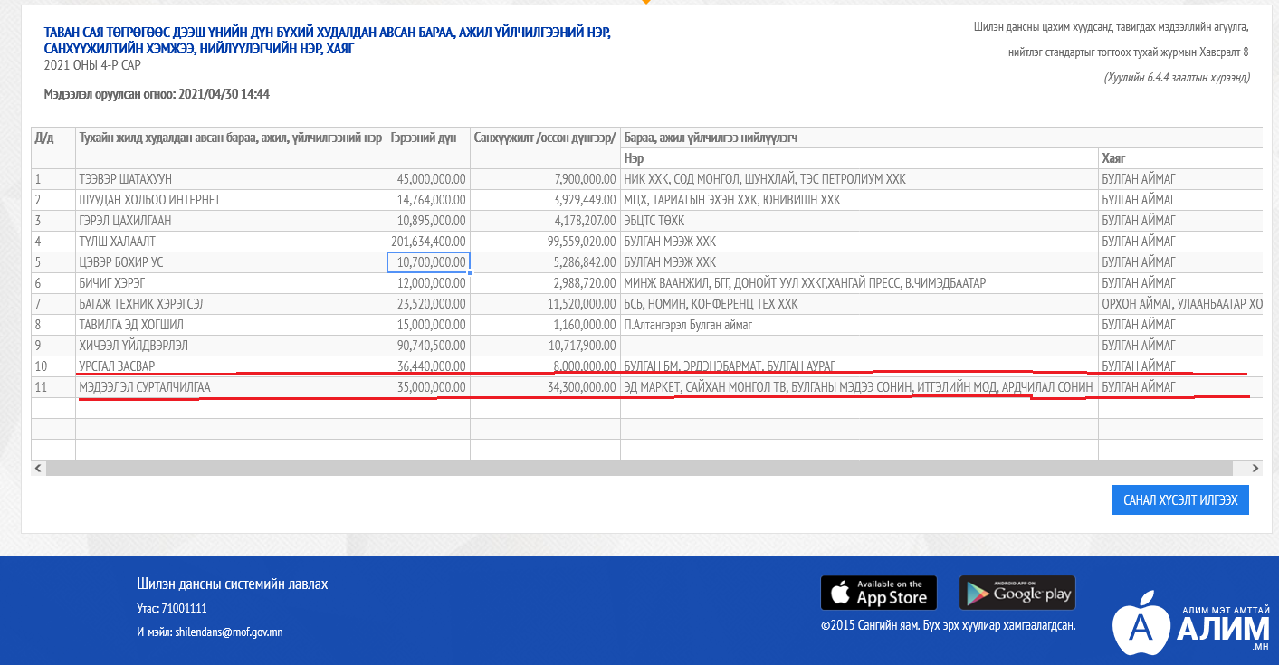Click the ТАВИЛГА ЭД ХОГШИЛ cell
Viewport: 1279px width, 665px height.
click(232, 325)
